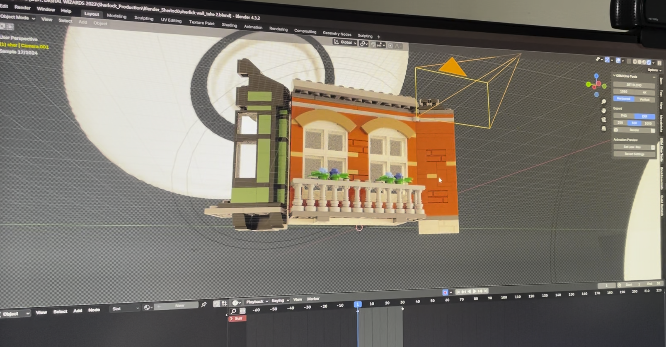666x347 pixels.
Task: Open the Object Mode dropdown
Action: (x=17, y=17)
